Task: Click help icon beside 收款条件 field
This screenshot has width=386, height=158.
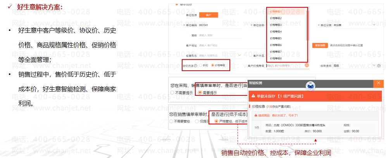Action: click(379, 66)
